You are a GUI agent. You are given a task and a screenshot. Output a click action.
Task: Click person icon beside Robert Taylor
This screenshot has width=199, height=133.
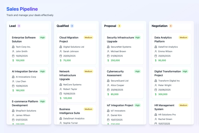coord(61,89)
